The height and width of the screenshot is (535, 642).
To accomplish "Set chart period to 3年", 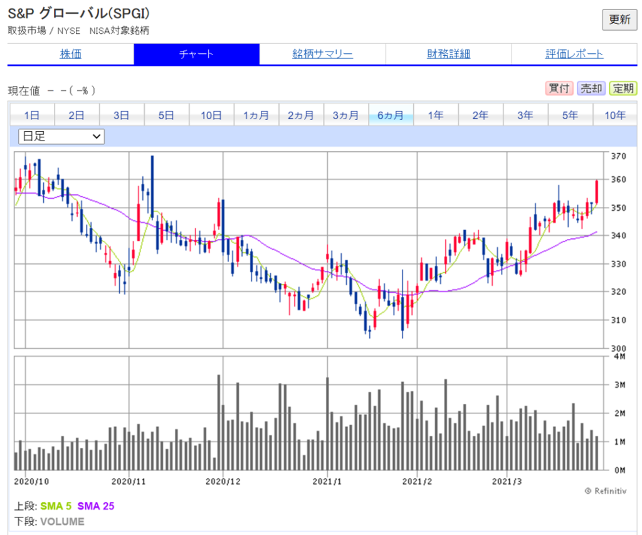I will 525,115.
